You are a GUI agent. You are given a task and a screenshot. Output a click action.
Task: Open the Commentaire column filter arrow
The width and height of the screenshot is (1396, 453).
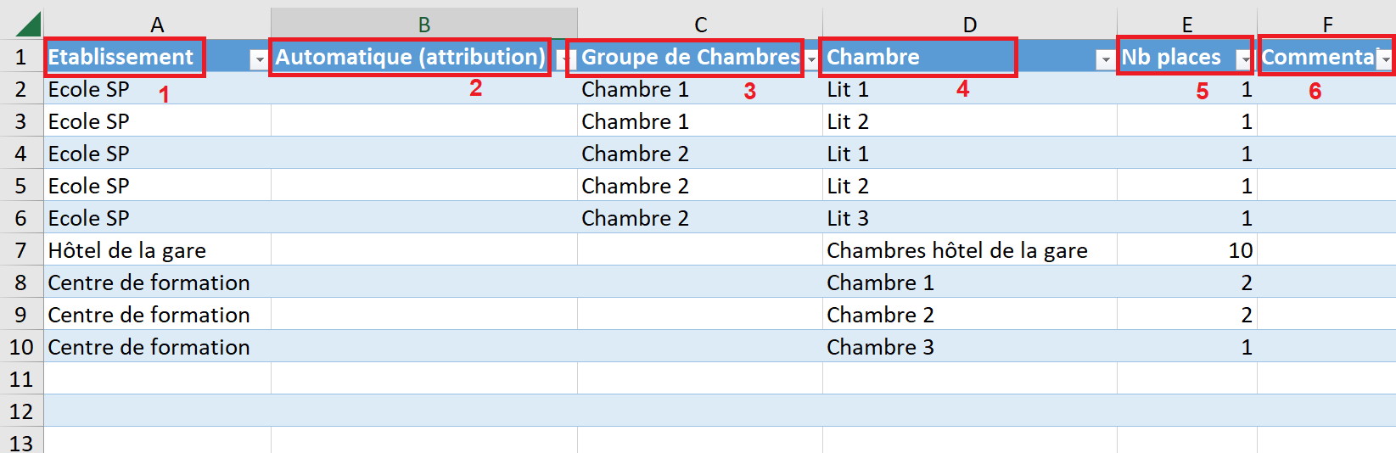click(x=1385, y=59)
